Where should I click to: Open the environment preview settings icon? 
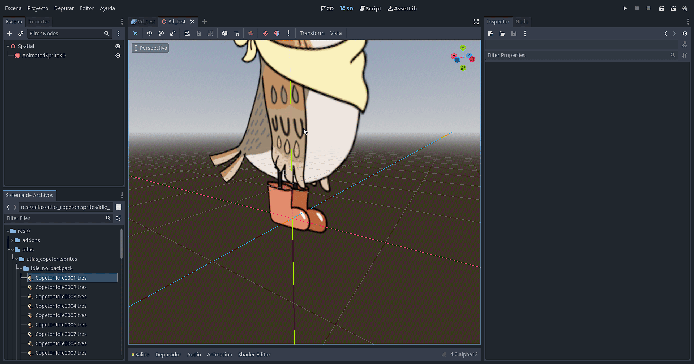pyautogui.click(x=277, y=33)
